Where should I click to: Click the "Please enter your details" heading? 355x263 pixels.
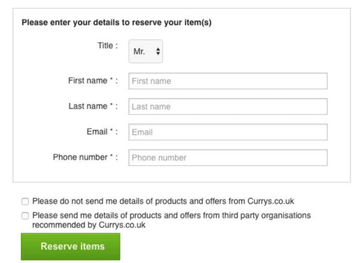click(117, 23)
